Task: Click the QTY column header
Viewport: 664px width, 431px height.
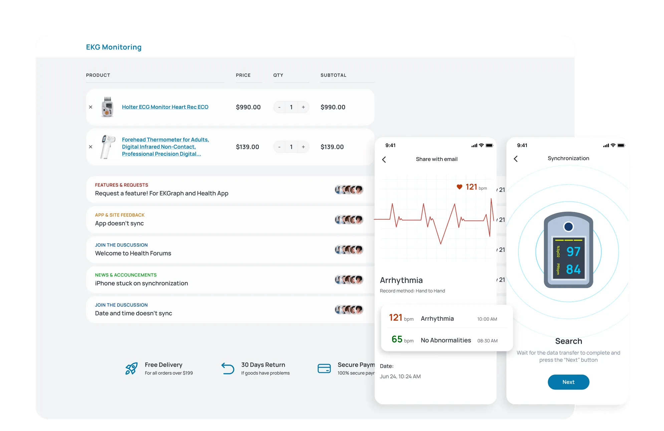Action: (x=278, y=75)
